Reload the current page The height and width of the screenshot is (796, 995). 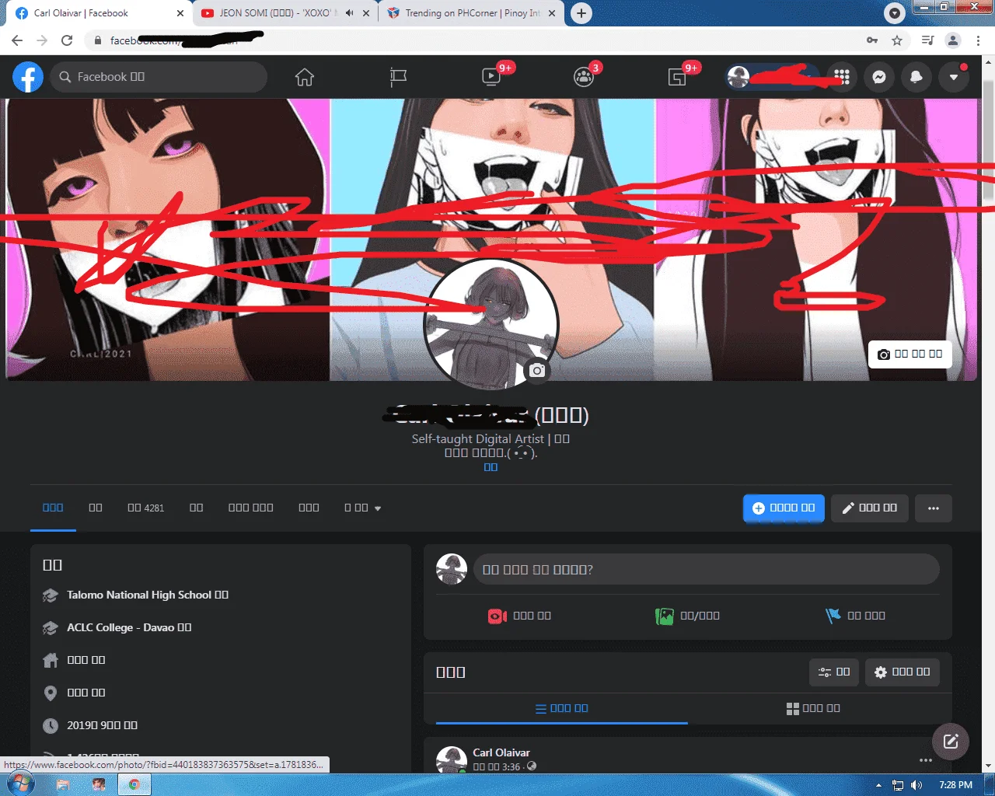coord(67,40)
